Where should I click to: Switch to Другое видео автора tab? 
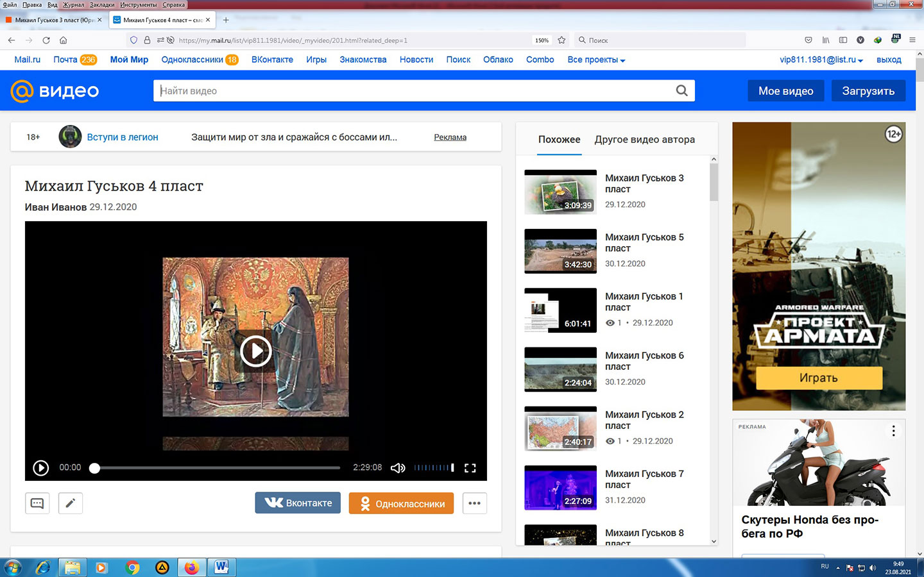pos(644,140)
